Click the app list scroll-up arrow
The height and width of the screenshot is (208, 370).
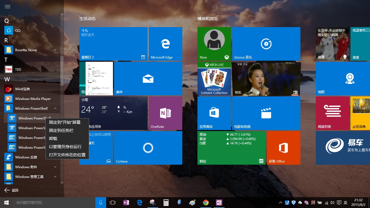[62, 15]
